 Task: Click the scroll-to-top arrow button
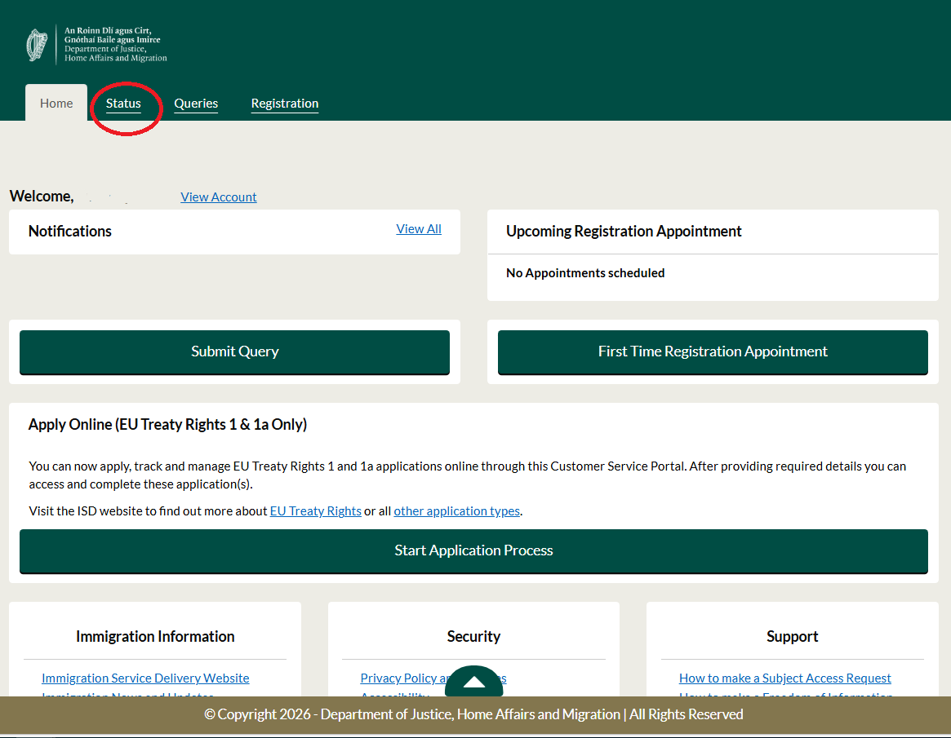473,681
